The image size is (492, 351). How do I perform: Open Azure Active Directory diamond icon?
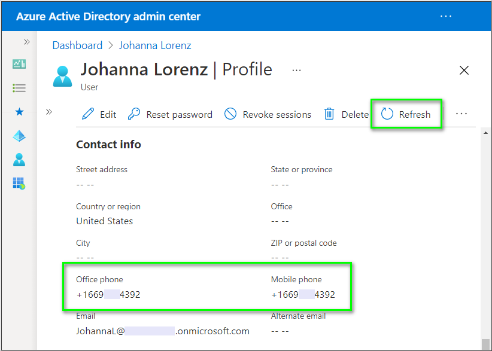(19, 136)
